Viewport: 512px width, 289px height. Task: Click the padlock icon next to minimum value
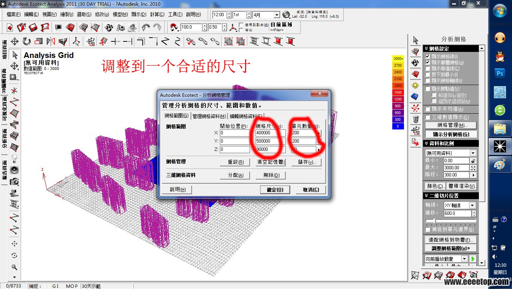coord(473,161)
